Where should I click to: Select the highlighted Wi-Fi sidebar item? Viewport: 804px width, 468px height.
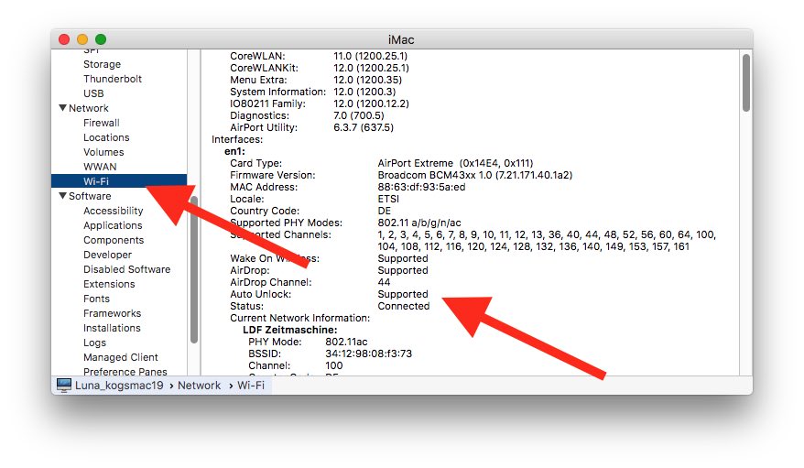(119, 181)
